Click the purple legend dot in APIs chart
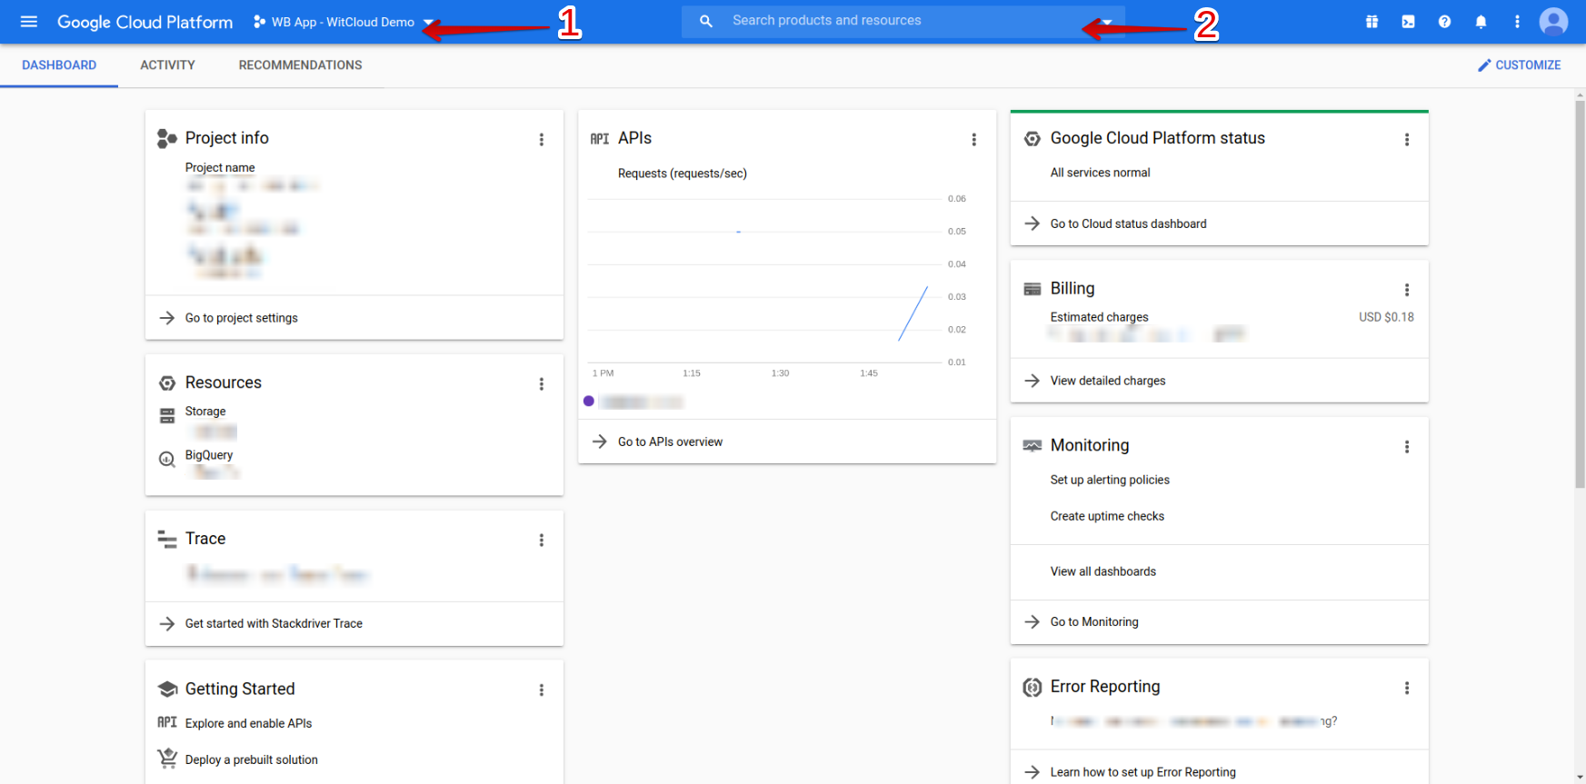The height and width of the screenshot is (784, 1586). tap(589, 401)
